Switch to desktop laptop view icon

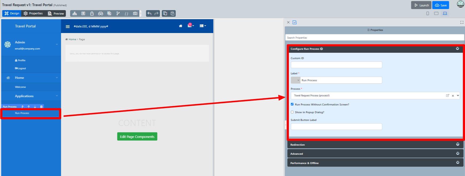(x=445, y=13)
